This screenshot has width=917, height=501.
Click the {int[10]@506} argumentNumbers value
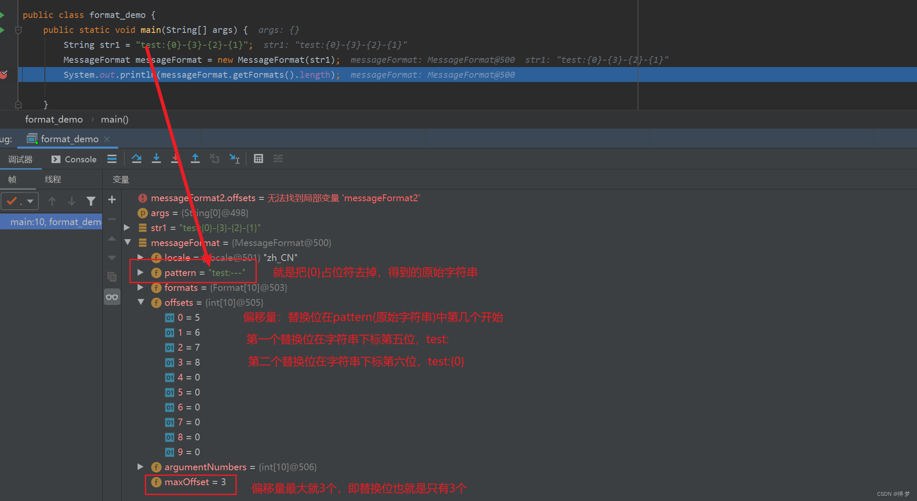(288, 467)
